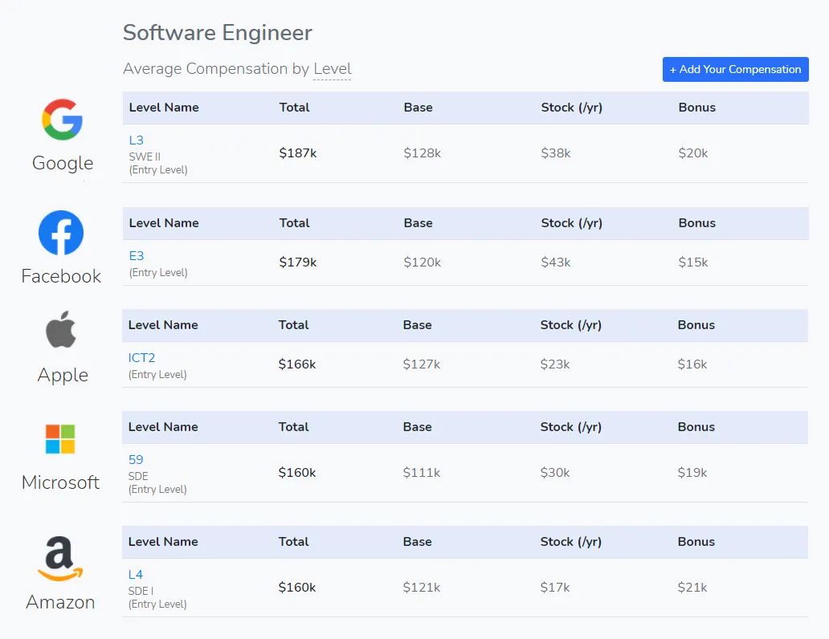Image resolution: width=829 pixels, height=639 pixels.
Task: Click the Microsoft logo icon
Action: click(x=60, y=438)
